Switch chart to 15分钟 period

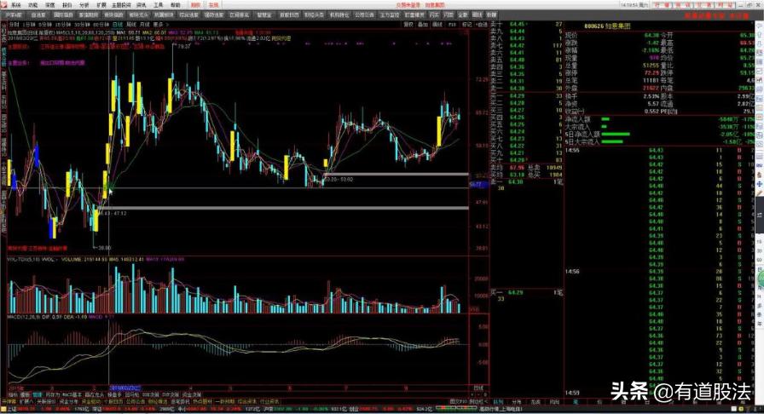tap(63, 25)
